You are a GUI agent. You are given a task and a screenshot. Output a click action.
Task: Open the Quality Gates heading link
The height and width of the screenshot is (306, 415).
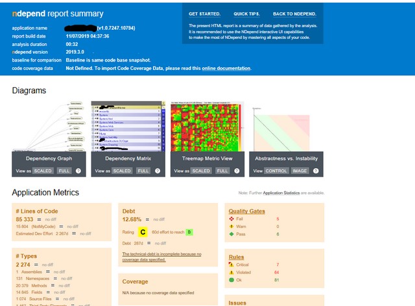point(246,211)
